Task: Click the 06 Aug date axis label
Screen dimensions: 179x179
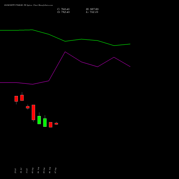Action: 50,170
